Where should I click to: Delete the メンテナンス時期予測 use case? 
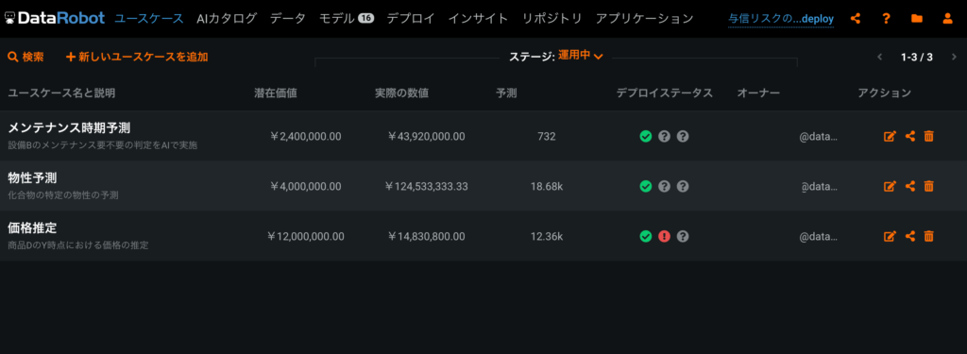click(929, 136)
